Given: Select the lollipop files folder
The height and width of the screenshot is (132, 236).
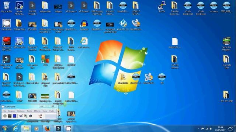Looking at the screenshot, I should (x=45, y=7).
